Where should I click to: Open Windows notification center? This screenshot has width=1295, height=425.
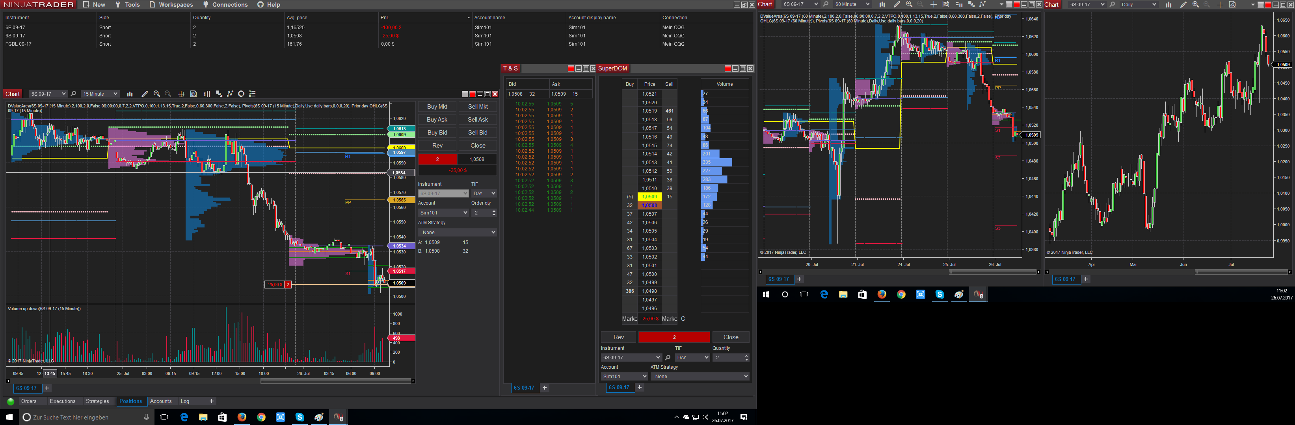[x=744, y=417]
